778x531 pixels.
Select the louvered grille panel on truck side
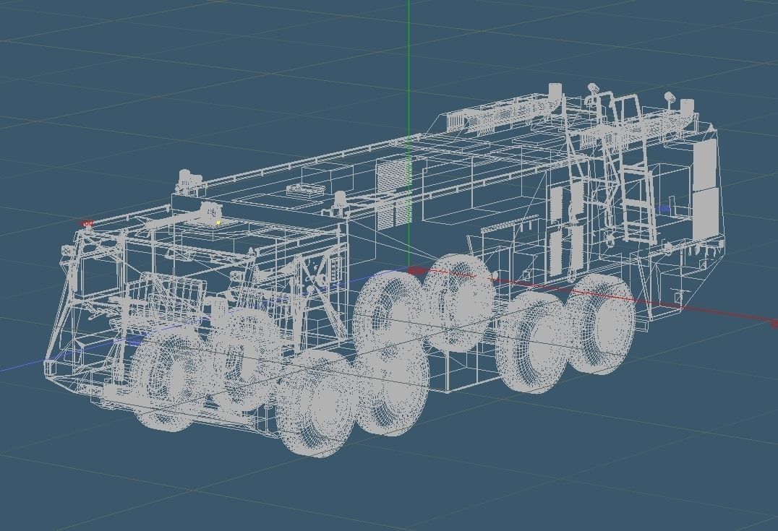click(394, 192)
